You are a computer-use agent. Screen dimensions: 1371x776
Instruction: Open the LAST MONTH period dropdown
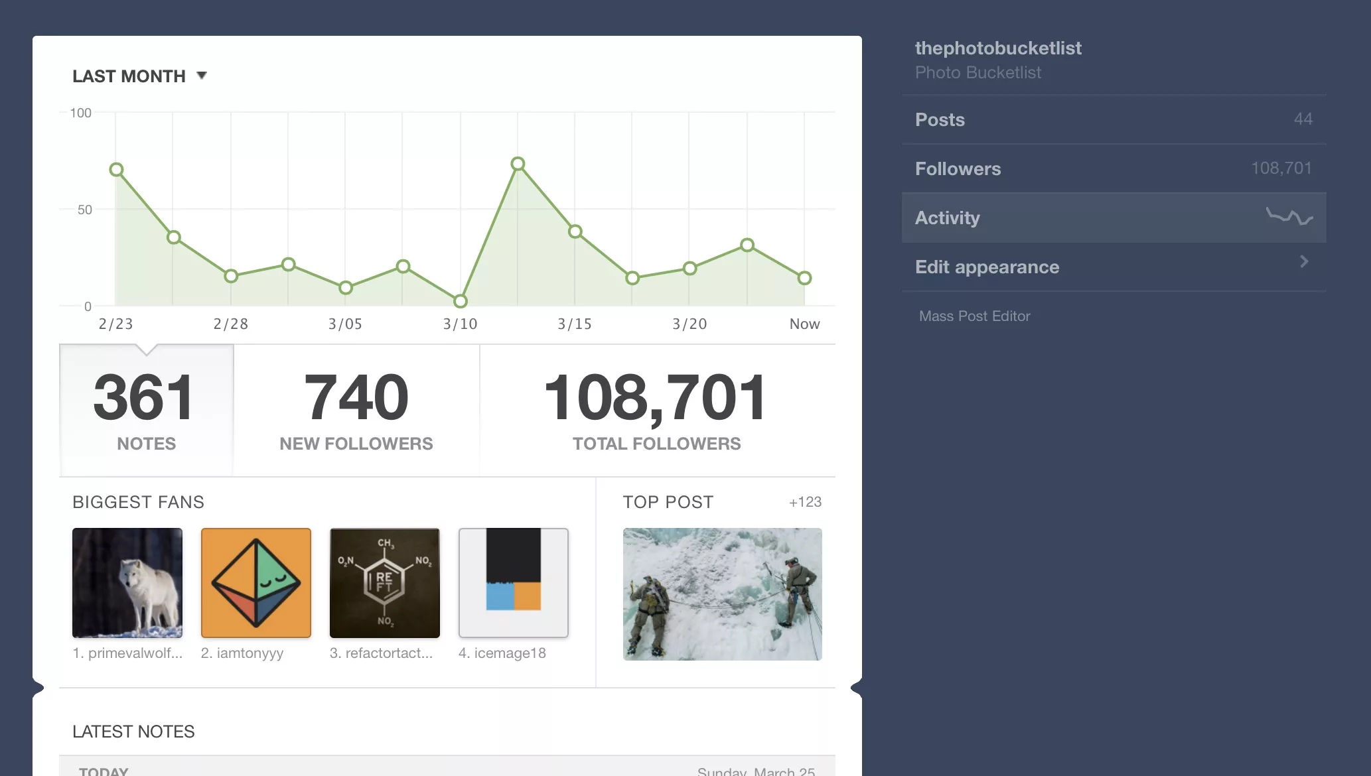[x=140, y=76]
